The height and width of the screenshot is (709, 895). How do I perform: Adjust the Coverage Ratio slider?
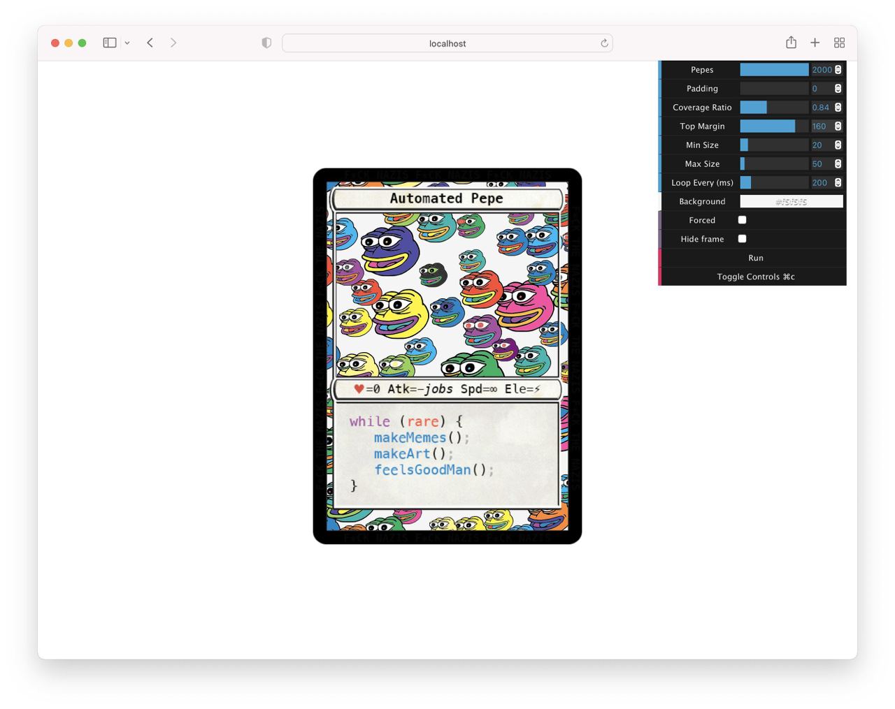coord(774,108)
